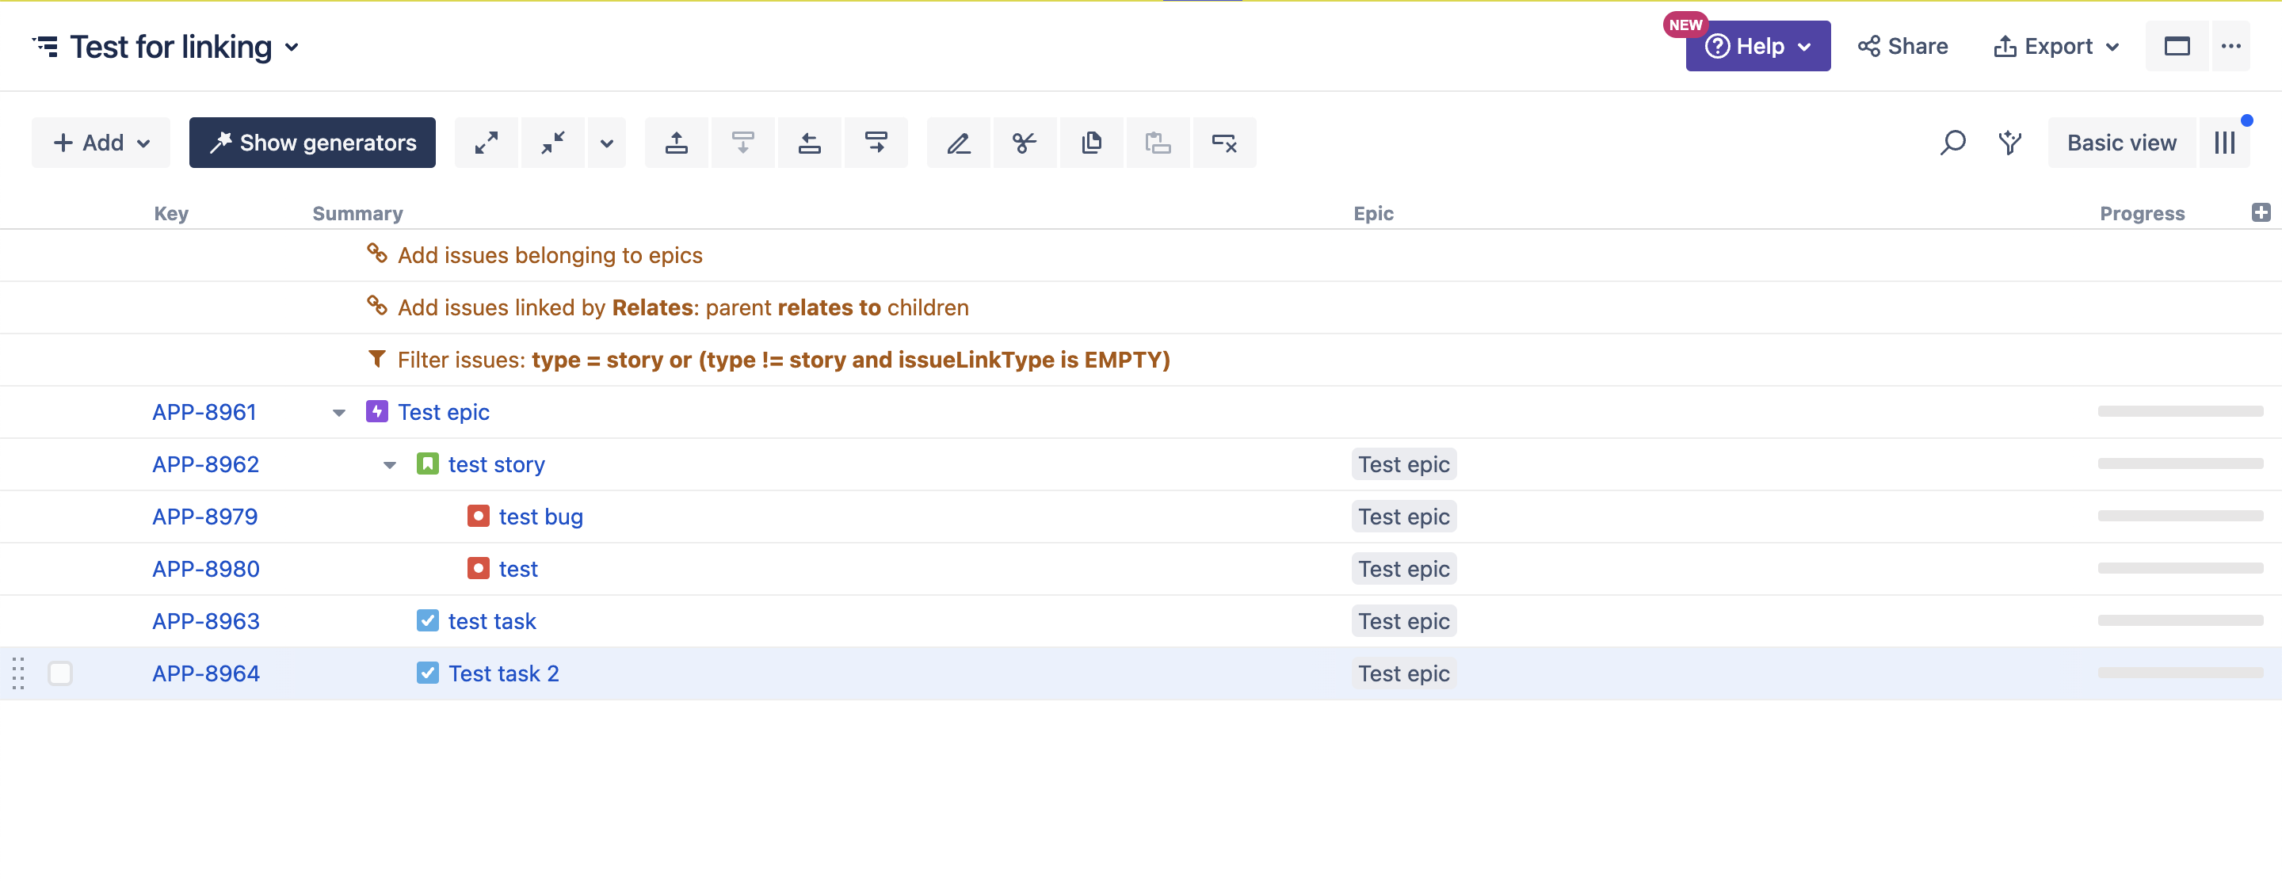The width and height of the screenshot is (2282, 881).
Task: Click the pencil edit icon
Action: point(958,143)
